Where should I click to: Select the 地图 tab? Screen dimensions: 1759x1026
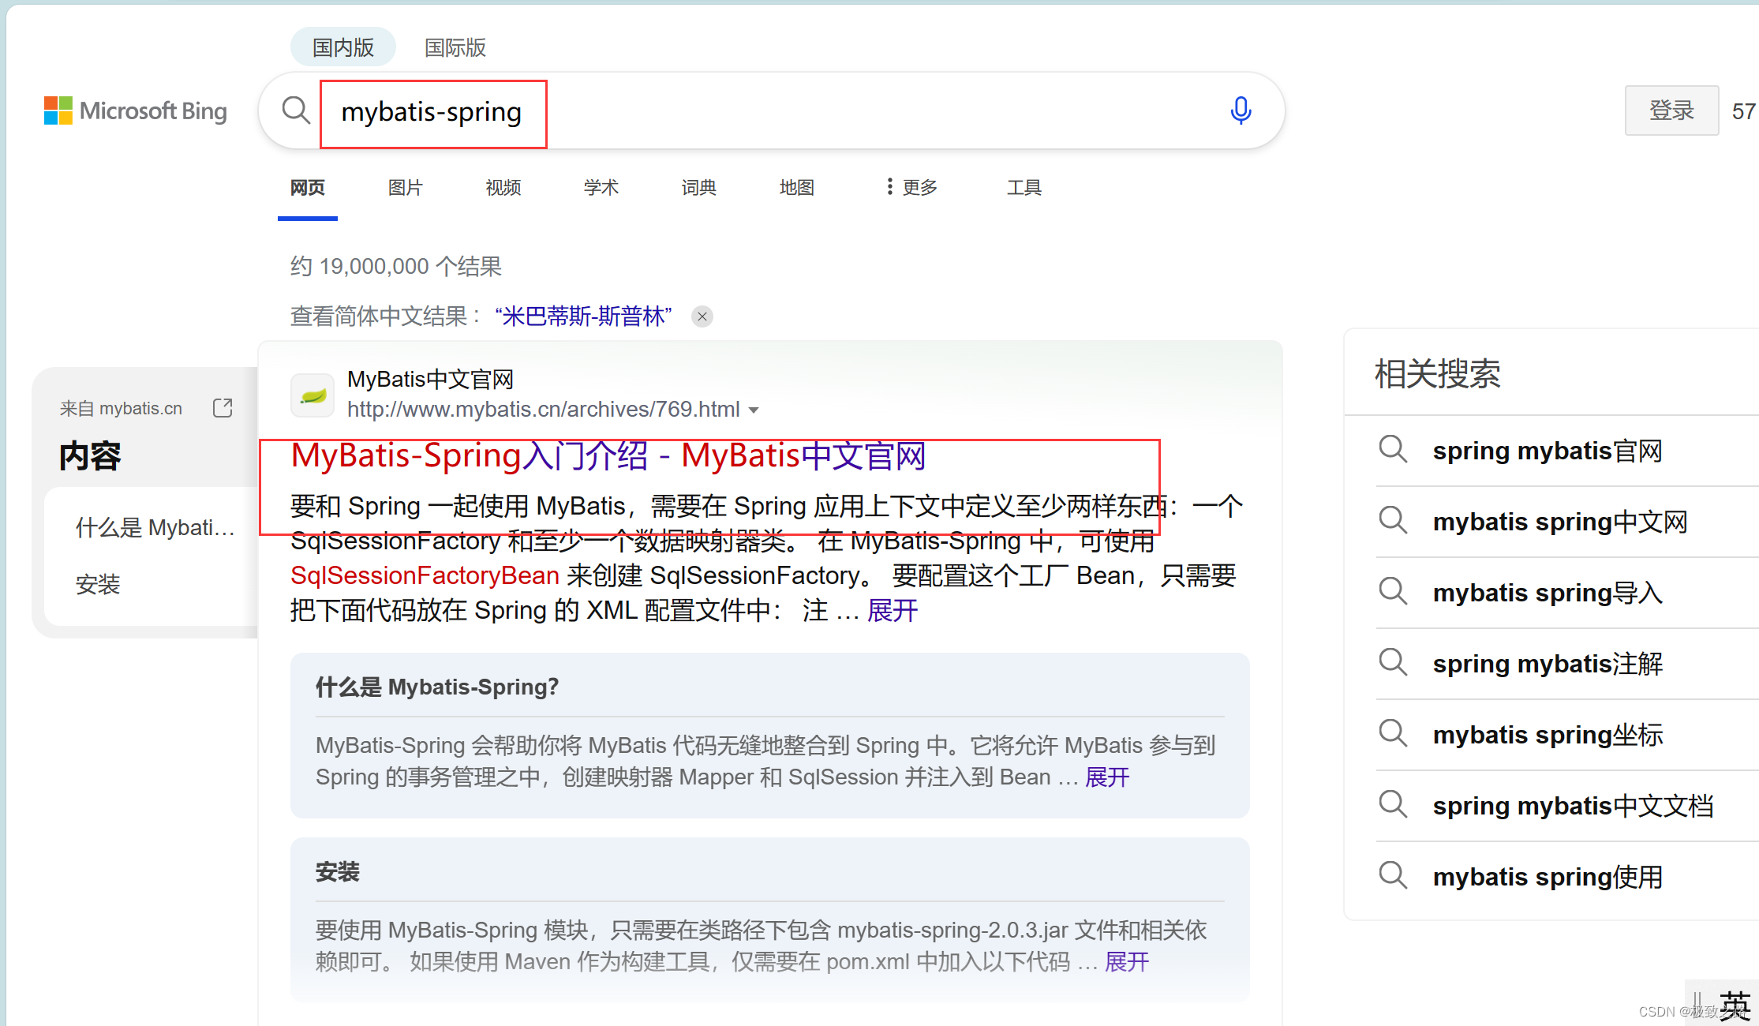click(797, 188)
